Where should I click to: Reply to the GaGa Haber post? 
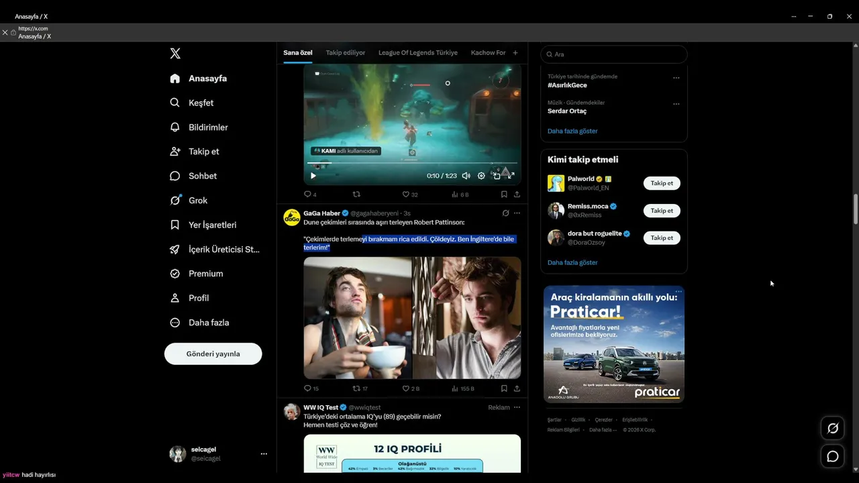(x=311, y=388)
